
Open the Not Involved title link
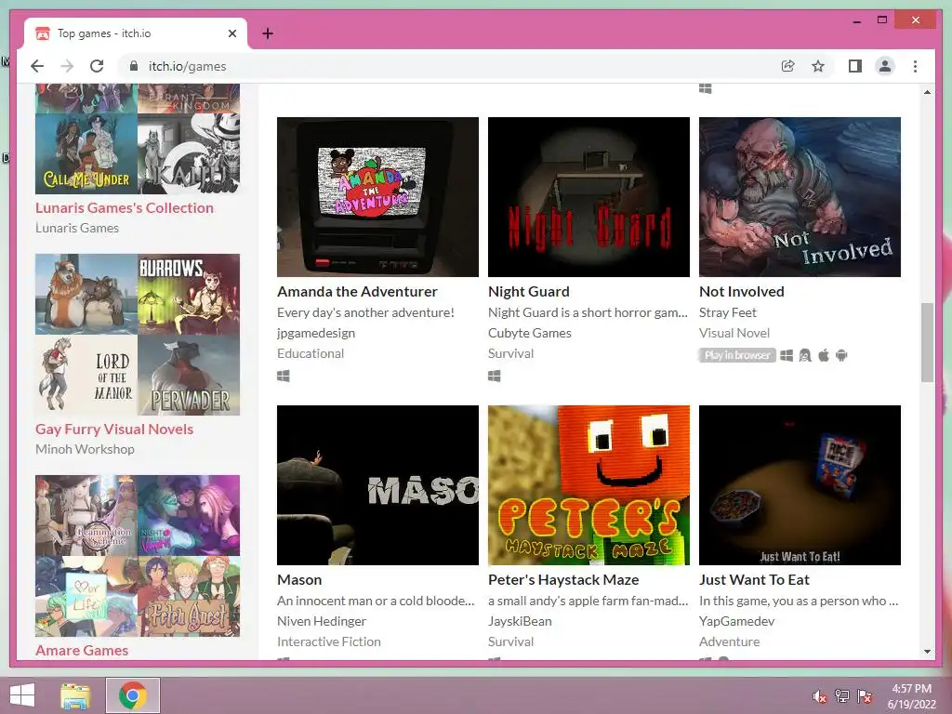pyautogui.click(x=741, y=291)
